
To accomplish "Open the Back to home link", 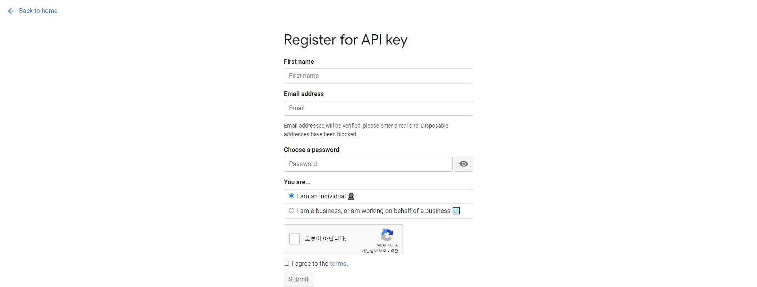I will tap(38, 11).
